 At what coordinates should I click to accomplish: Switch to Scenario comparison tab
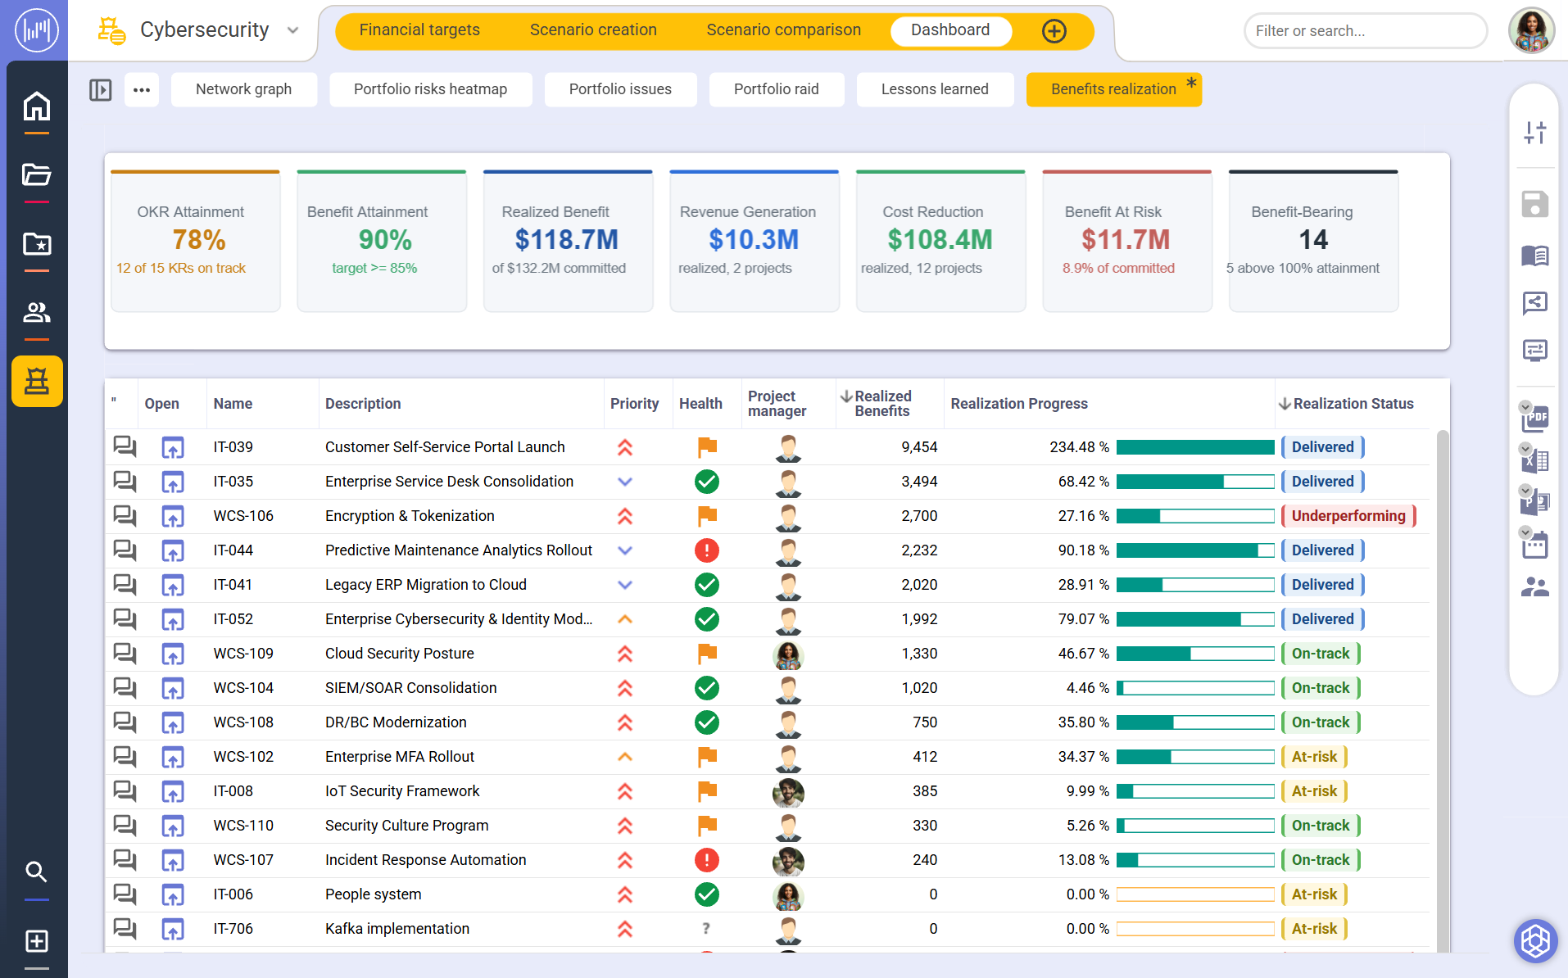tap(783, 30)
